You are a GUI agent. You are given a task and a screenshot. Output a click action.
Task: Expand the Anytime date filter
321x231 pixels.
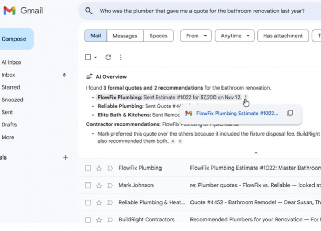pyautogui.click(x=234, y=36)
